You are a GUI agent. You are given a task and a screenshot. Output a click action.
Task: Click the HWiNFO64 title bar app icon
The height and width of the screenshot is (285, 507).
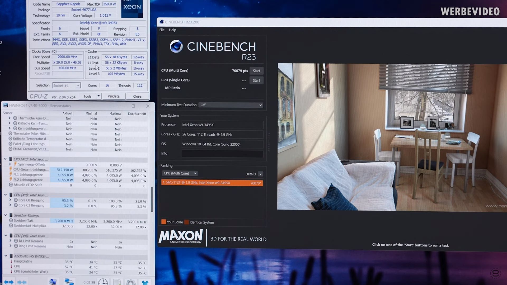point(6,105)
